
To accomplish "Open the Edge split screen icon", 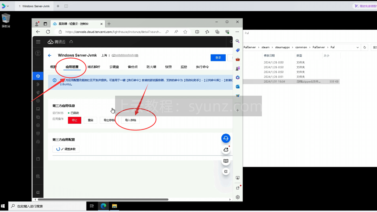I will [197, 32].
